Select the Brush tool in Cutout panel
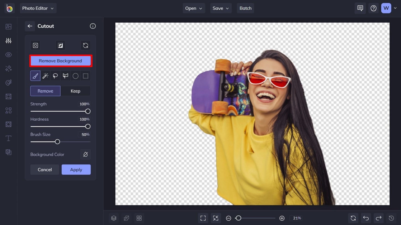Image resolution: width=401 pixels, height=225 pixels. click(x=35, y=76)
